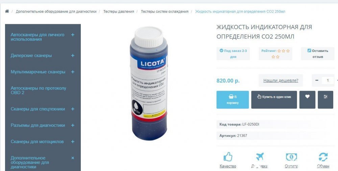338x171 pixels.
Task: Rate the product using the stars
Action: pyautogui.click(x=284, y=54)
